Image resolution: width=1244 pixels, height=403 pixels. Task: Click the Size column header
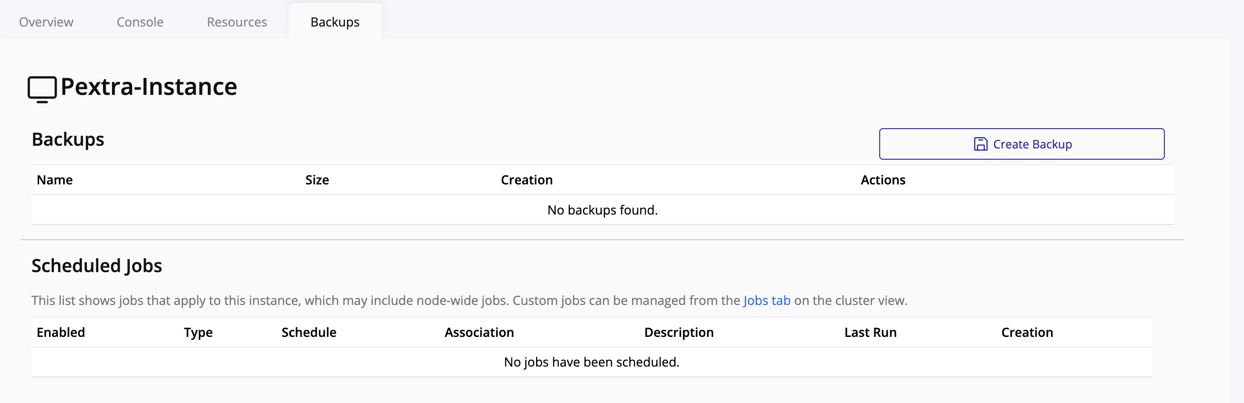click(317, 180)
